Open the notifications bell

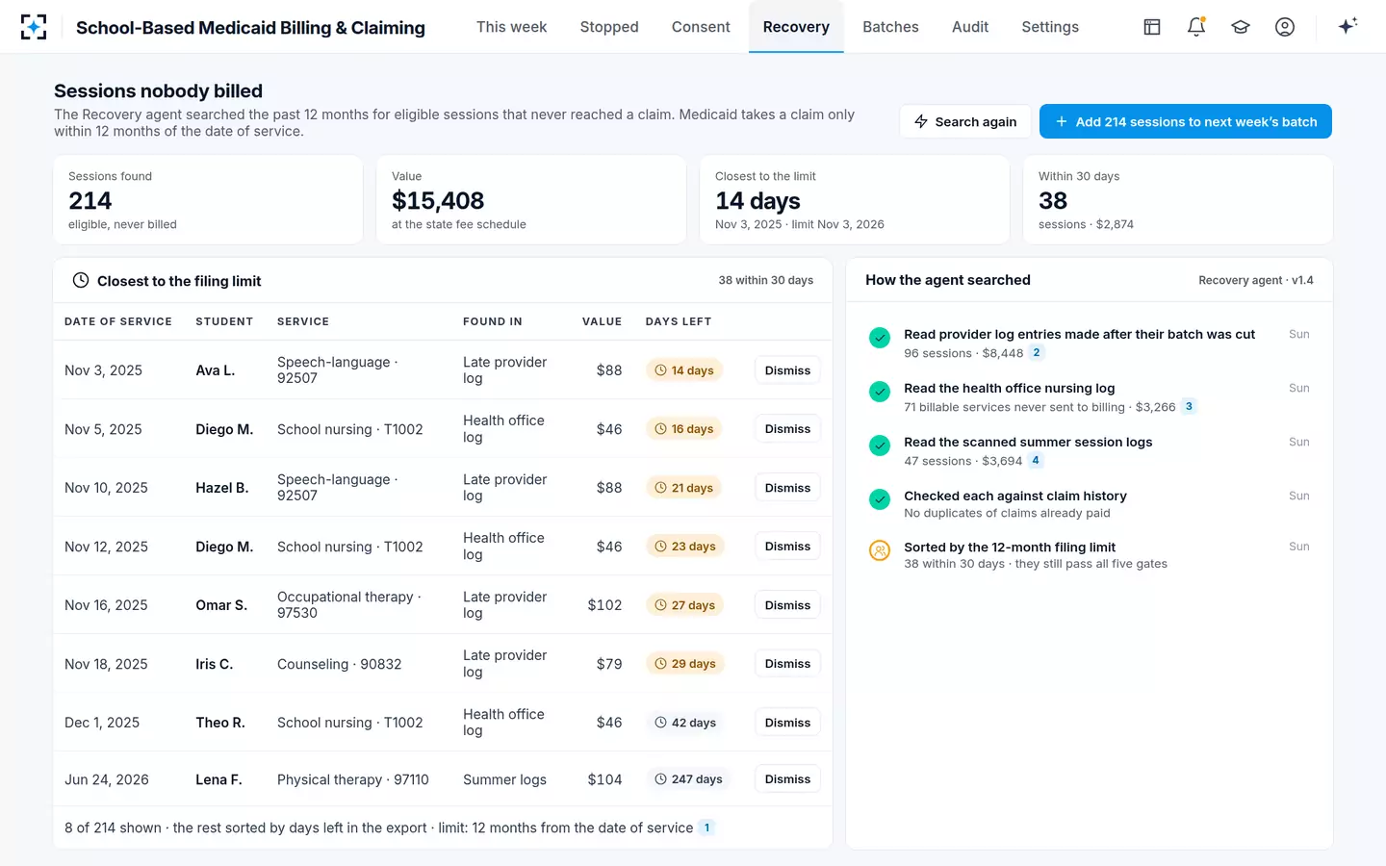click(x=1196, y=27)
